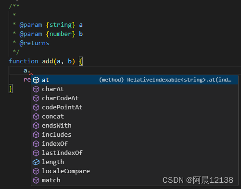Click the method icon next to charAt

[x=36, y=89]
